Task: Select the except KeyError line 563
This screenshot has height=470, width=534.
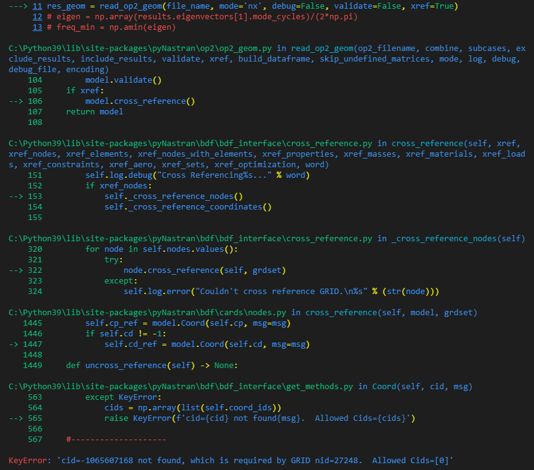Action: [124, 397]
